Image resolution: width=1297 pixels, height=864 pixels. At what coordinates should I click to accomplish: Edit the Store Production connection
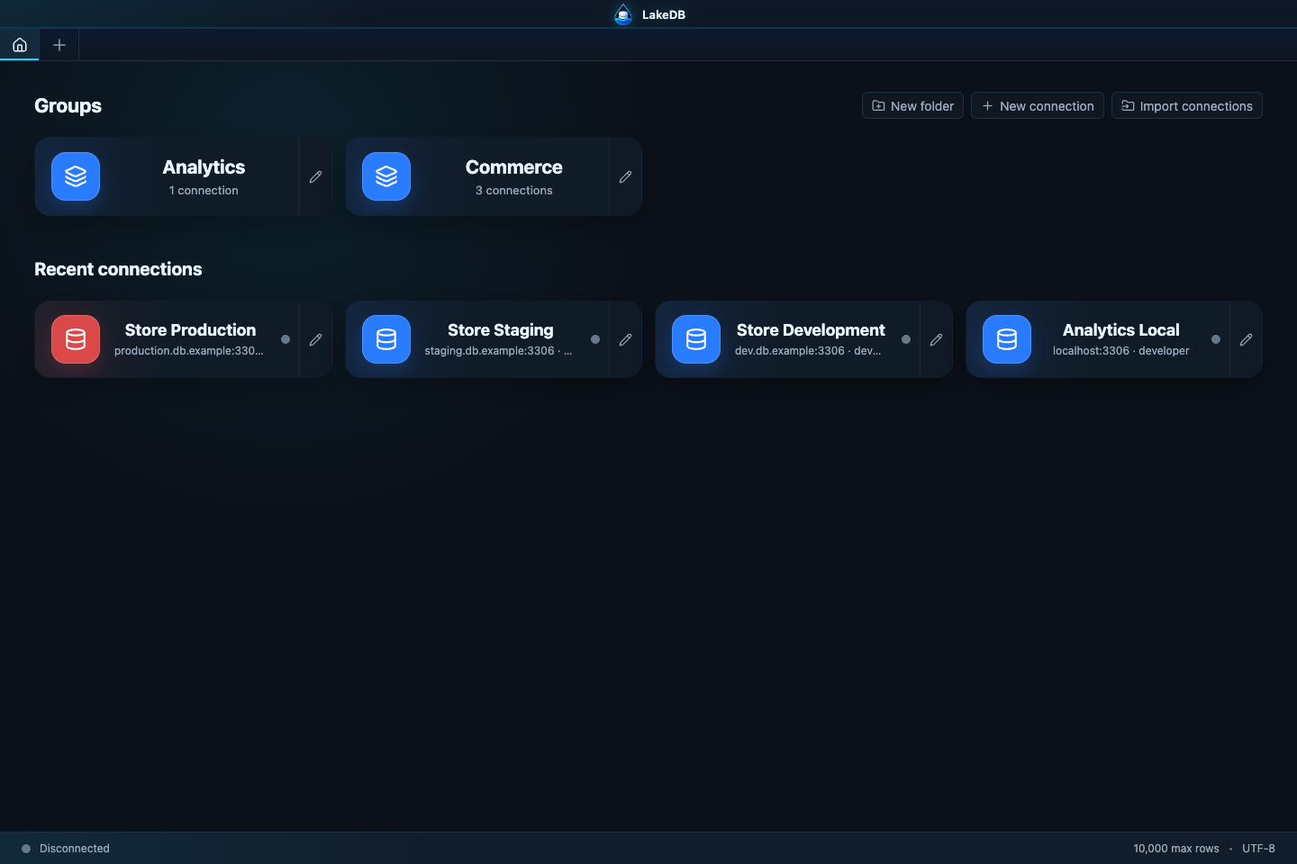tap(315, 339)
